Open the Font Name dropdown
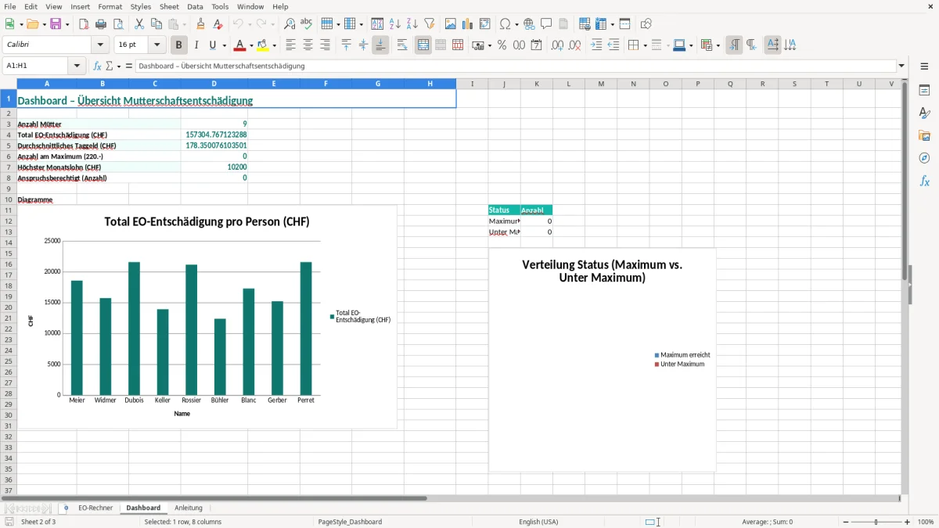 coord(100,45)
